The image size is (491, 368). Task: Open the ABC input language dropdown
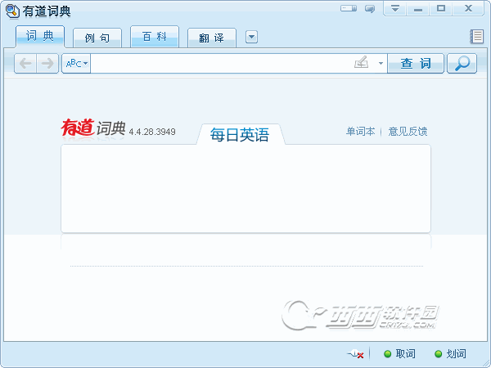76,64
